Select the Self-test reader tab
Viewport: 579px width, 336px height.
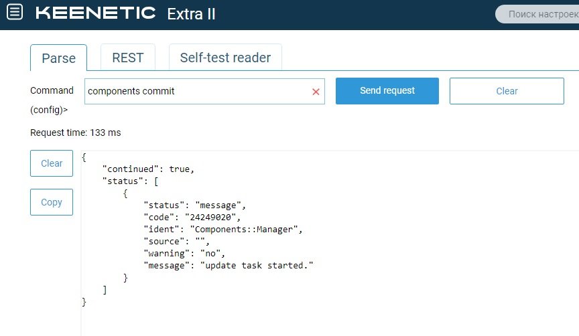tap(225, 58)
